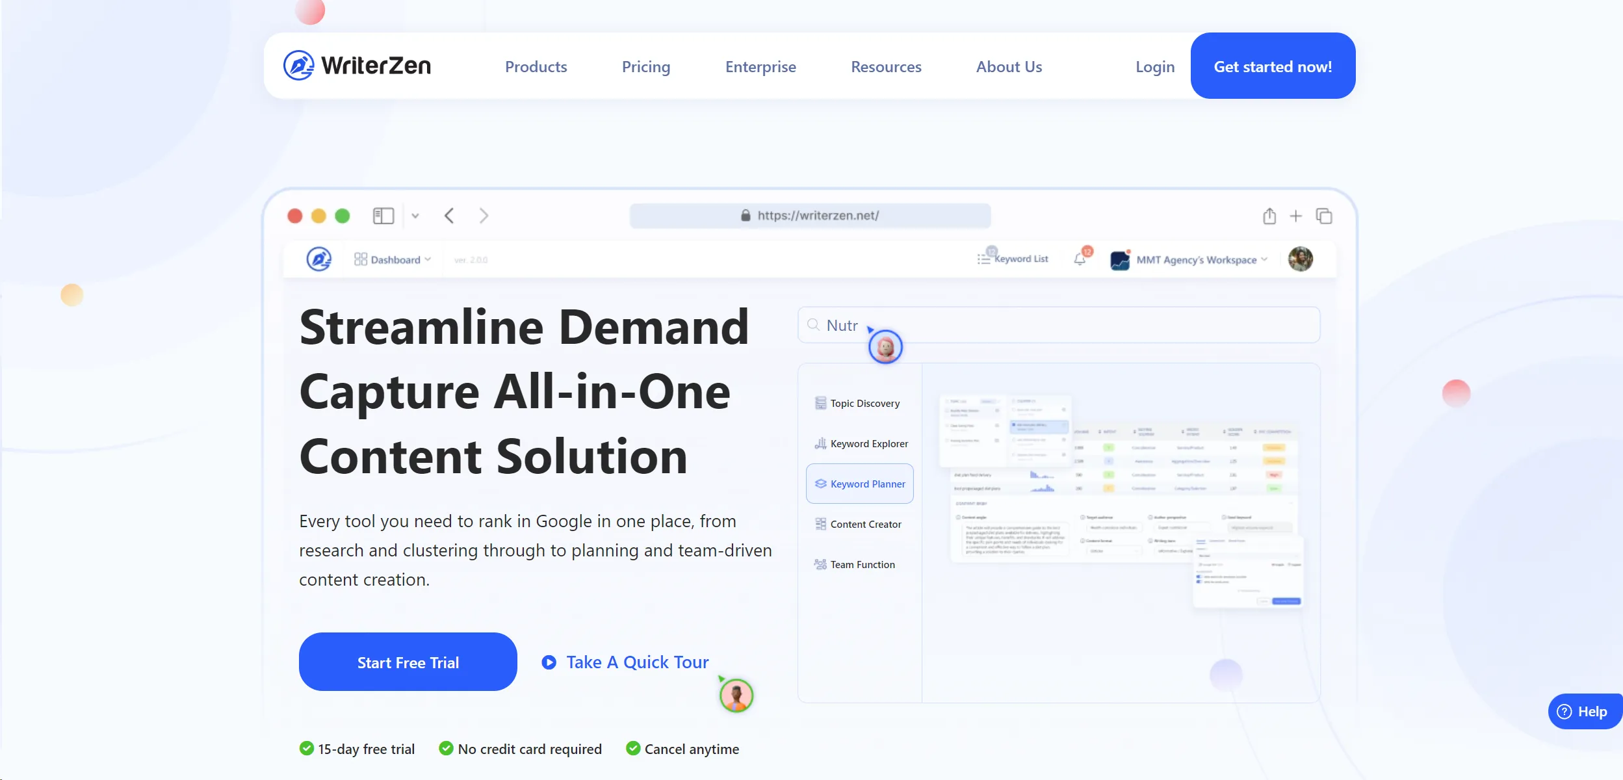Open the Products menu

click(x=536, y=66)
